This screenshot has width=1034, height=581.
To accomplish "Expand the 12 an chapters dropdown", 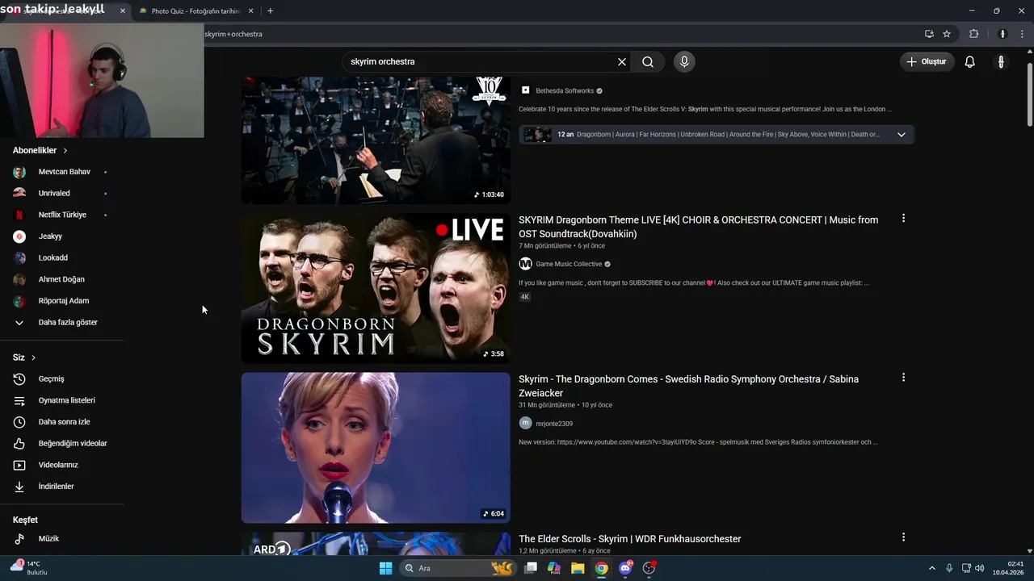I will (902, 135).
